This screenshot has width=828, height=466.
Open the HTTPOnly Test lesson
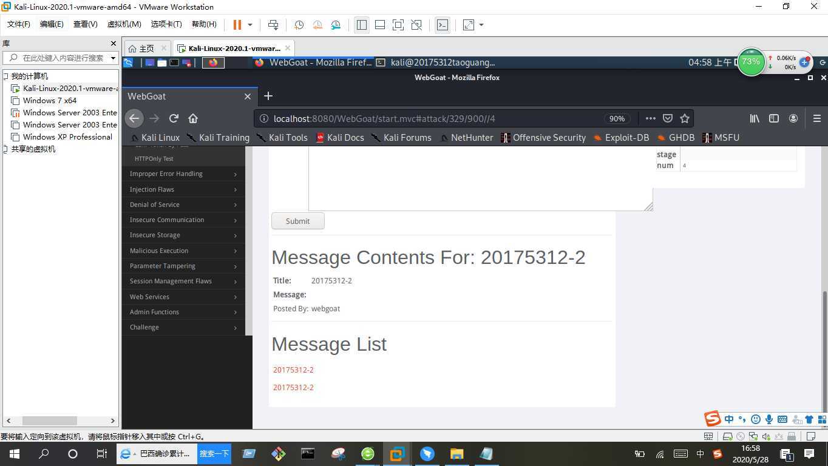[154, 158]
